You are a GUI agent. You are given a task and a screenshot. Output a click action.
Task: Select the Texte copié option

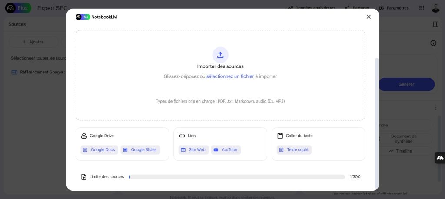tap(294, 149)
